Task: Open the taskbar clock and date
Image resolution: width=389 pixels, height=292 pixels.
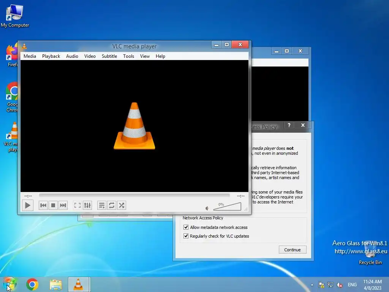Action: pyautogui.click(x=372, y=285)
